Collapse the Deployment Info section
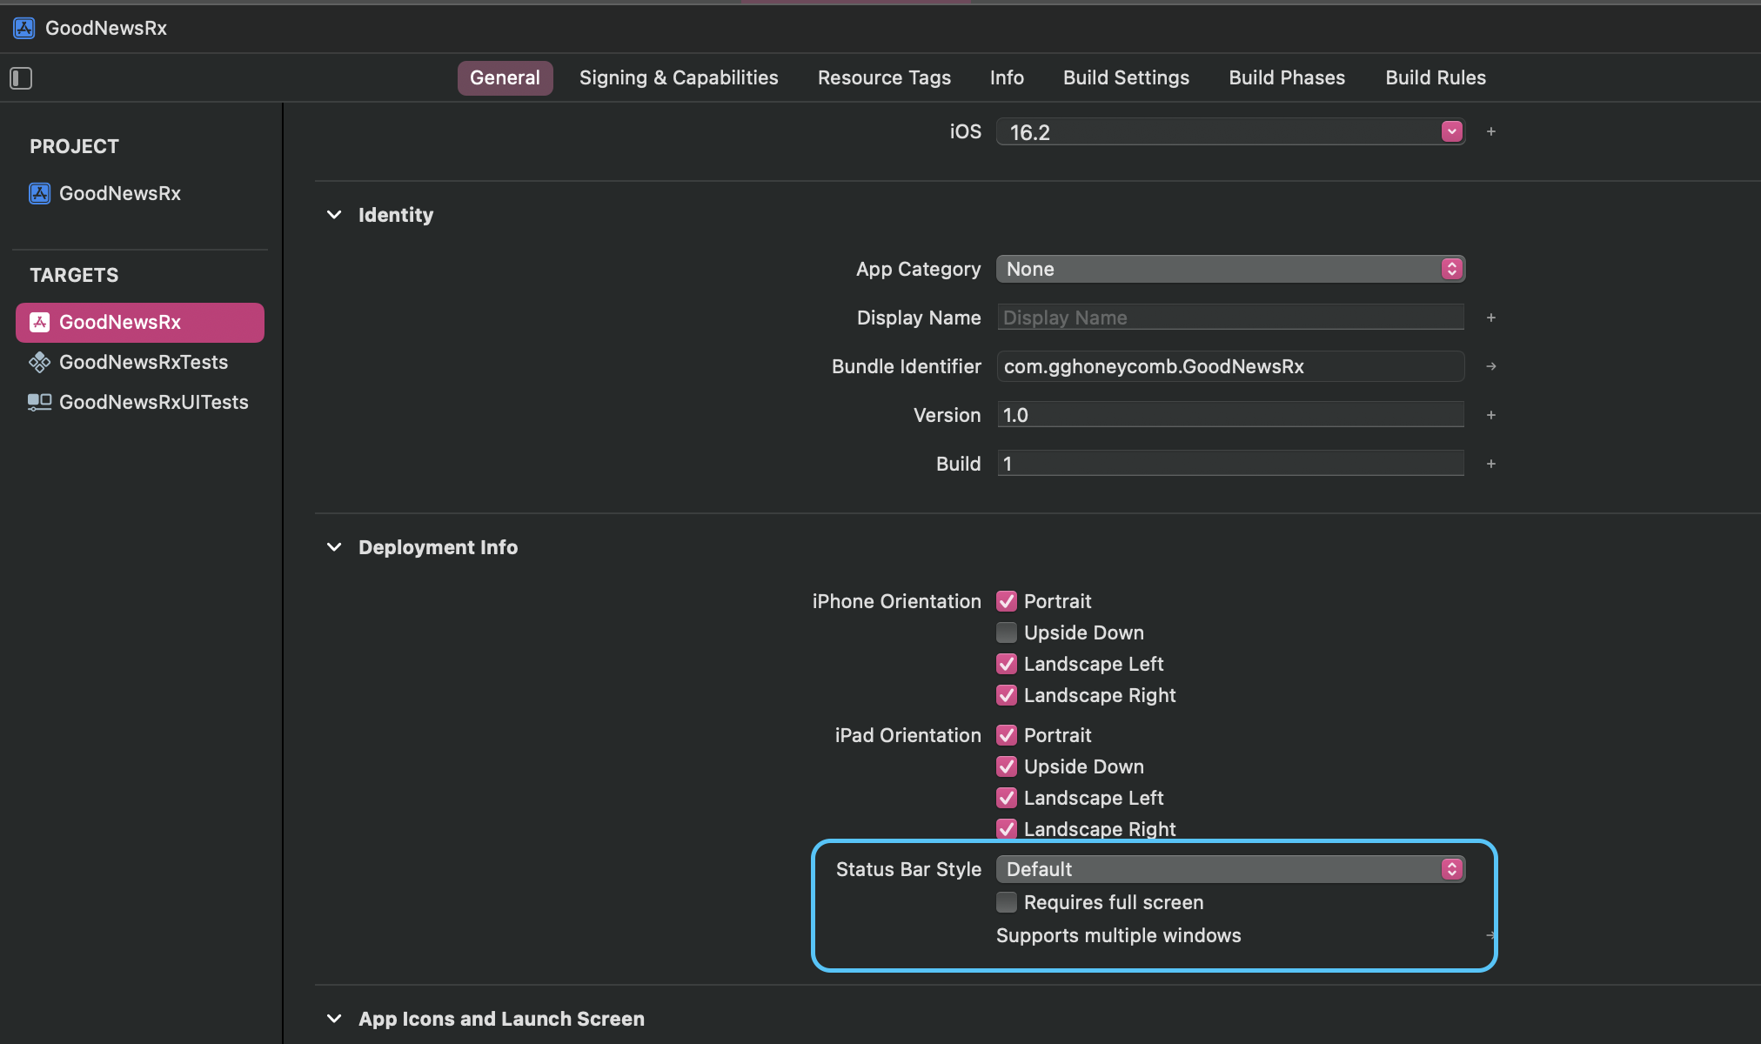Image resolution: width=1761 pixels, height=1044 pixels. pos(334,547)
